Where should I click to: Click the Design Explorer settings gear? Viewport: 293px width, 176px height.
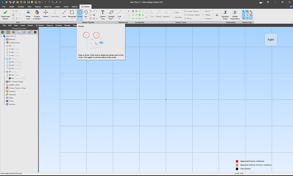pyautogui.click(x=35, y=32)
